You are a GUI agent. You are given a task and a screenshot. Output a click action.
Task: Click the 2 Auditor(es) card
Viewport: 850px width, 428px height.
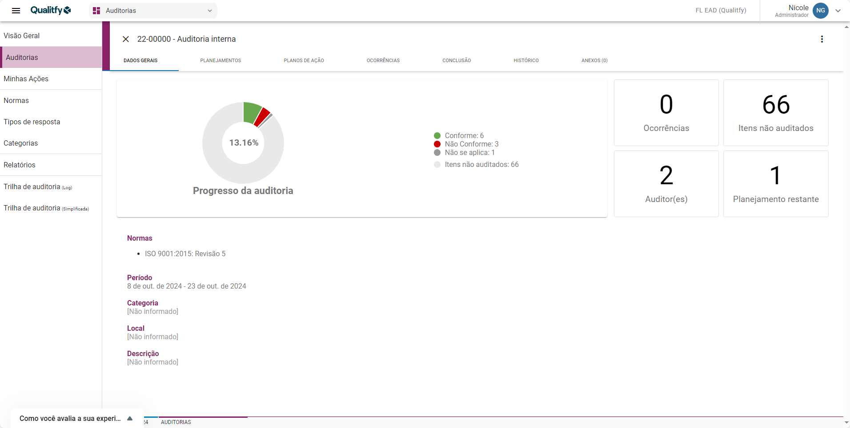666,184
